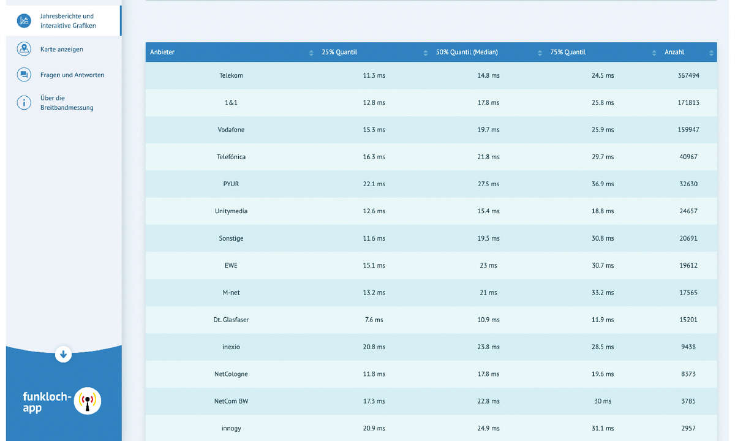Screen dimensions: 735x441
Task: Select the Unitymedia provider cell
Action: [x=231, y=211]
